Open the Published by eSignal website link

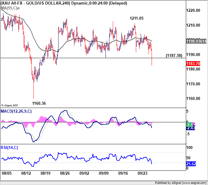[x=181, y=183]
